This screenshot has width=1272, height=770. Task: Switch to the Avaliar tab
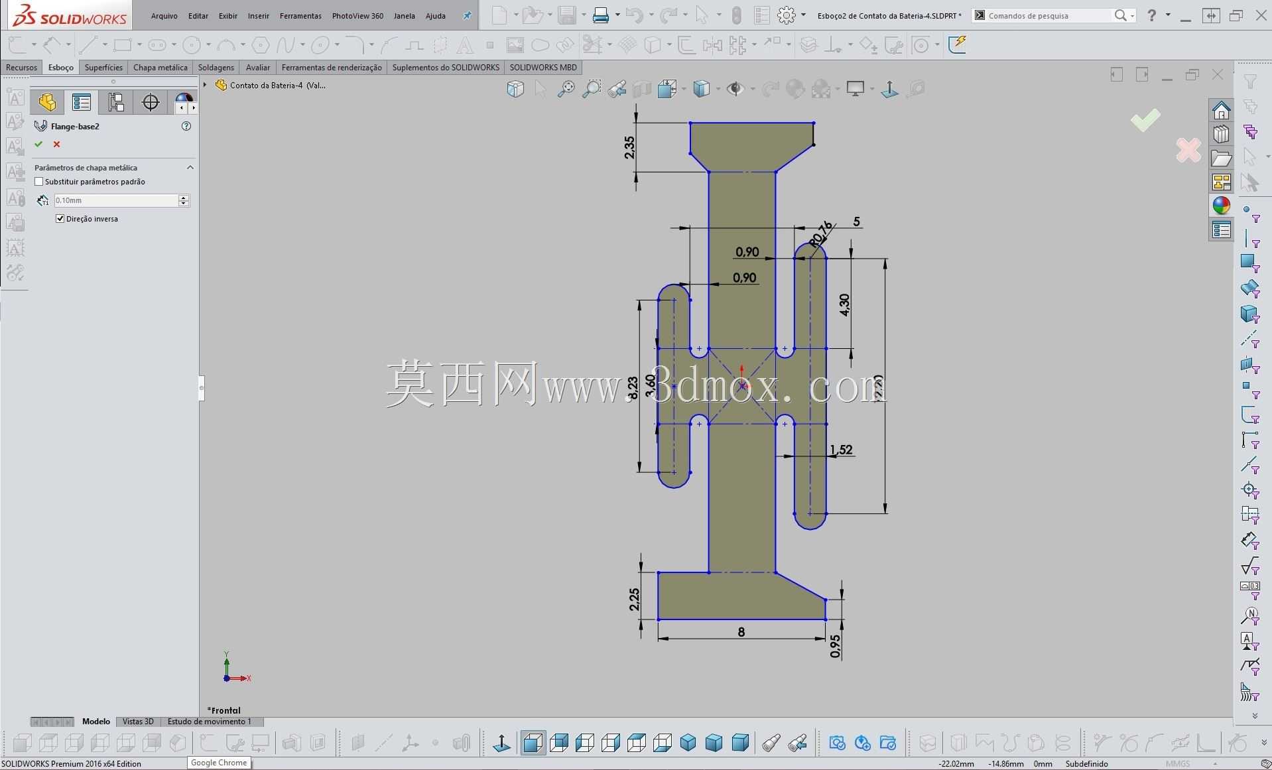(x=257, y=67)
